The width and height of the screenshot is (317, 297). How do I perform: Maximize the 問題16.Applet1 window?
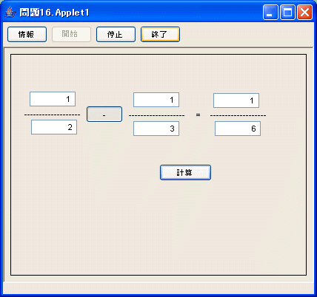(287, 12)
